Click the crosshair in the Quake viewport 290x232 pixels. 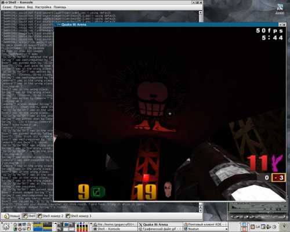click(170, 114)
